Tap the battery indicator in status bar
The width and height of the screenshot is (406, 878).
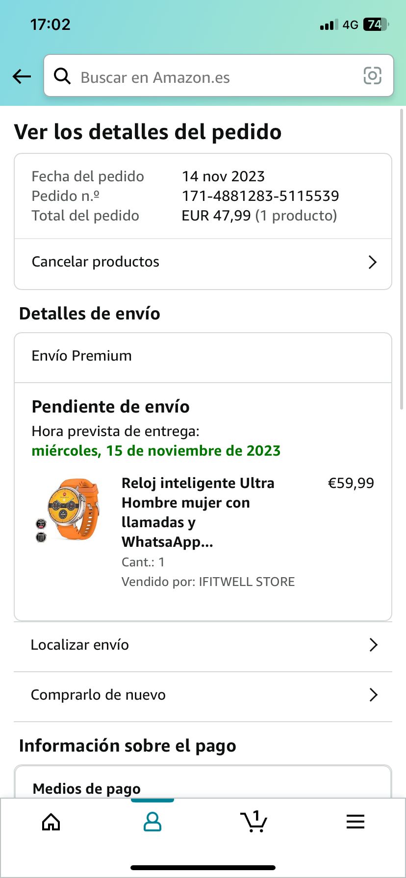376,24
